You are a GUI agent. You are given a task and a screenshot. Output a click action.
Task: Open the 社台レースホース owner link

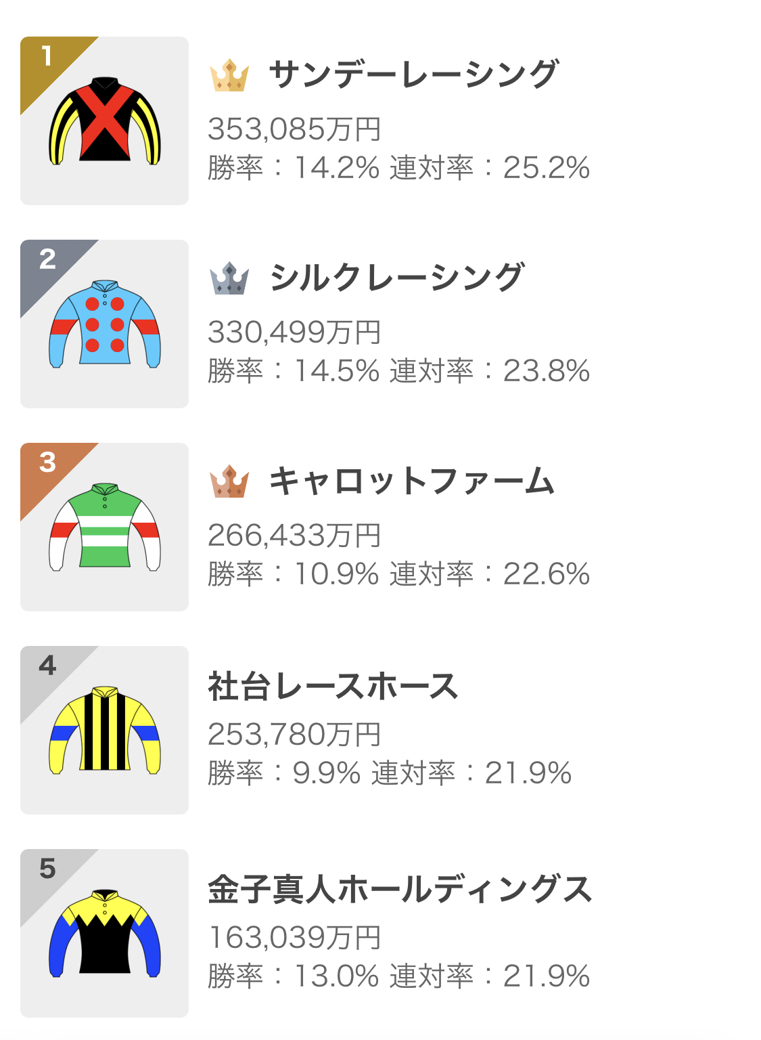coord(333,686)
